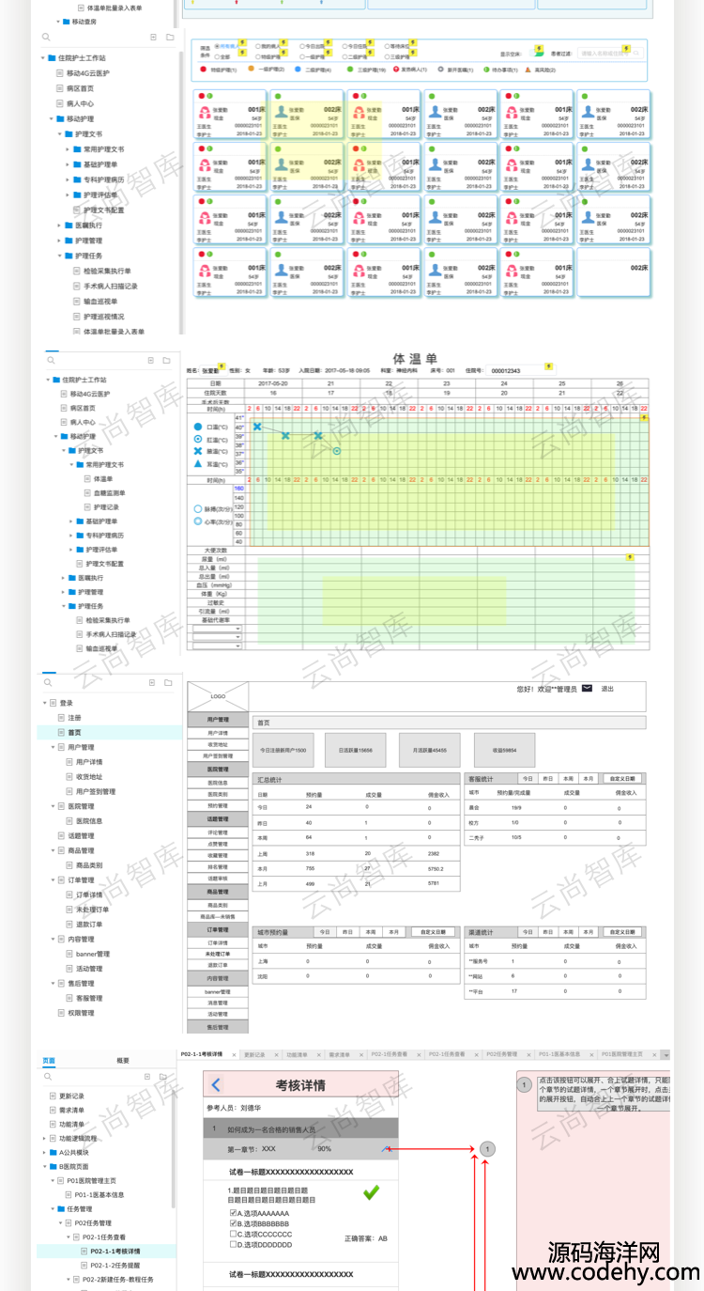Collapse the 订单管理 tree node arrow
This screenshot has width=704, height=1291.
click(53, 880)
